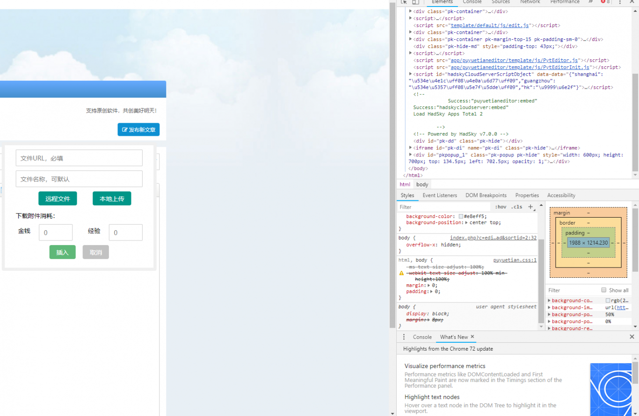Open the template/default/js/edit.js link
This screenshot has height=416, width=639.
(x=489, y=25)
